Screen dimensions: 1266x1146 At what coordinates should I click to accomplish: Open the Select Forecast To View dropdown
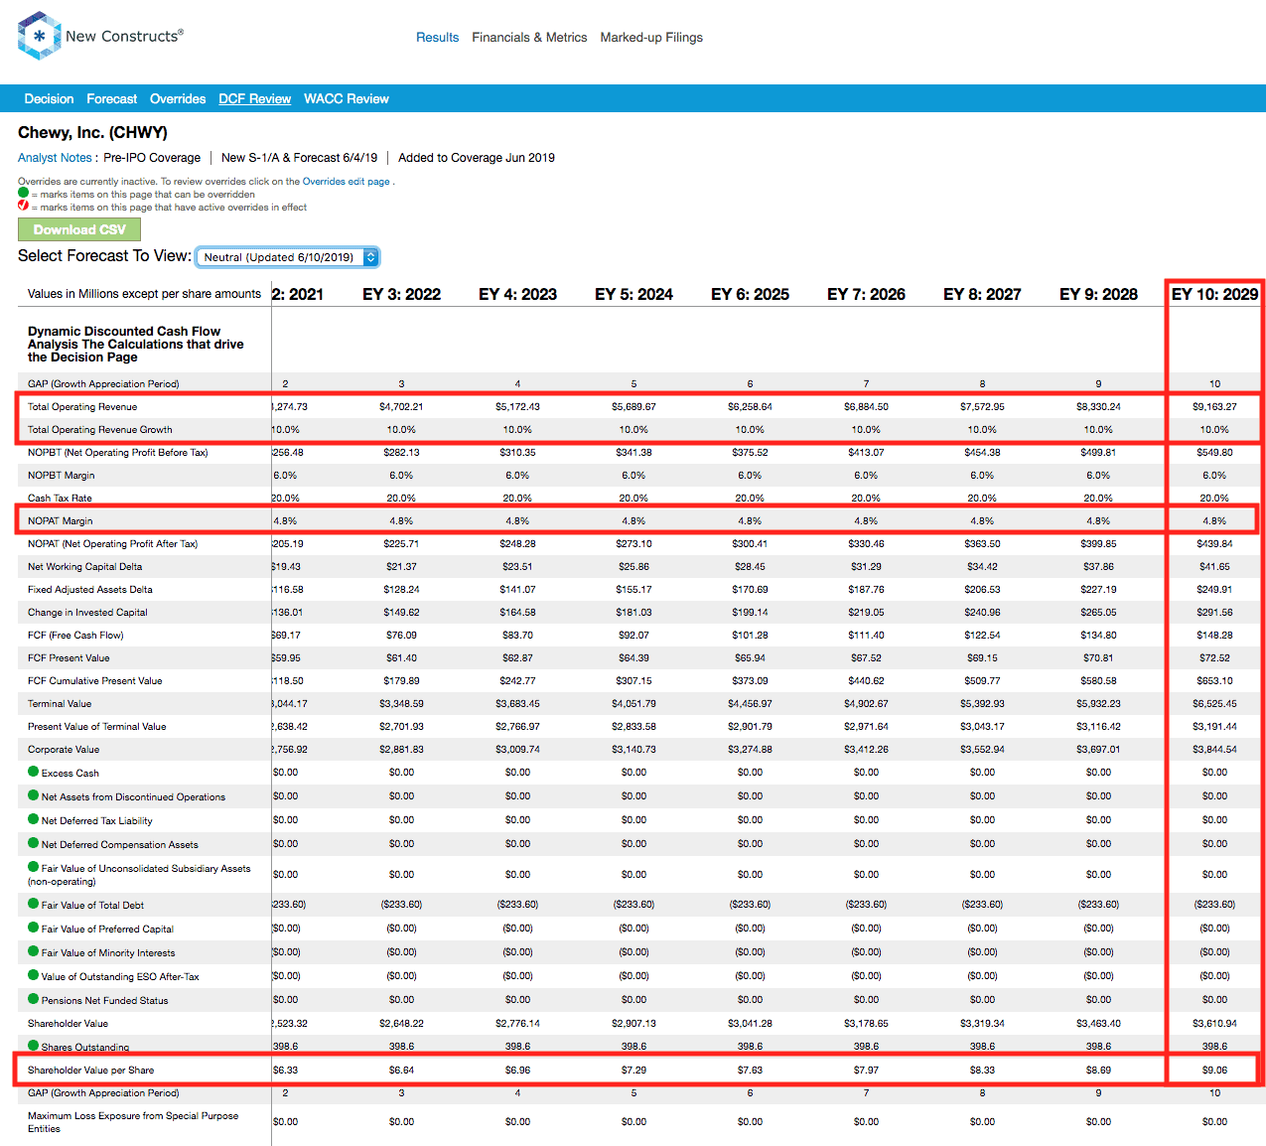(x=288, y=257)
